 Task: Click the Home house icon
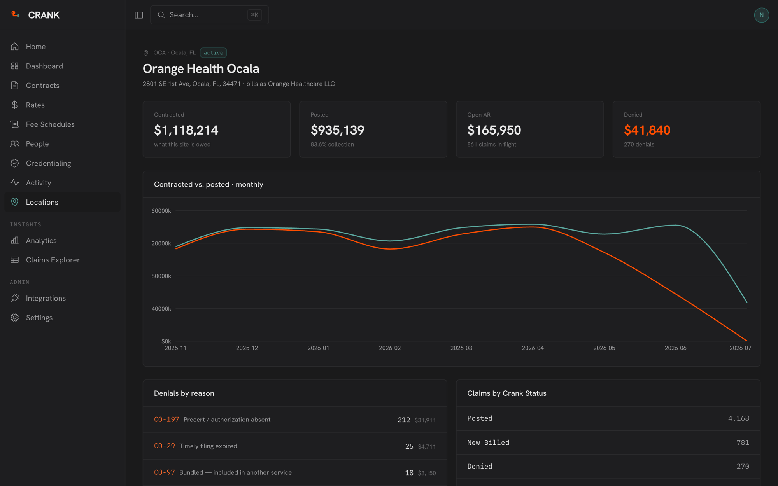(15, 47)
